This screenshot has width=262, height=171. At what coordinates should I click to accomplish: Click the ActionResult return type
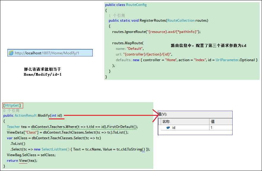(x=26, y=115)
